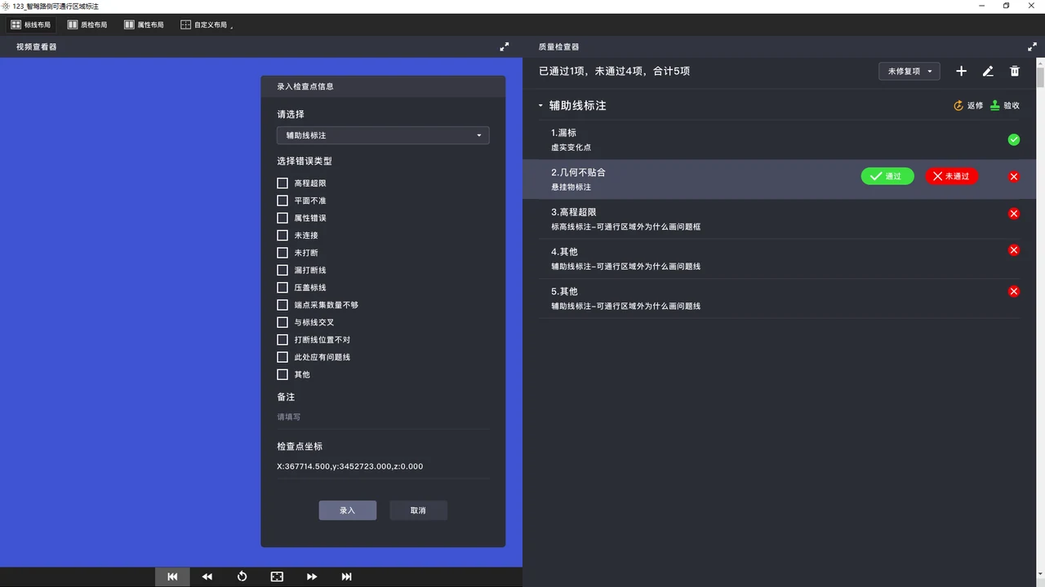Reset playback with the loop icon

[242, 576]
